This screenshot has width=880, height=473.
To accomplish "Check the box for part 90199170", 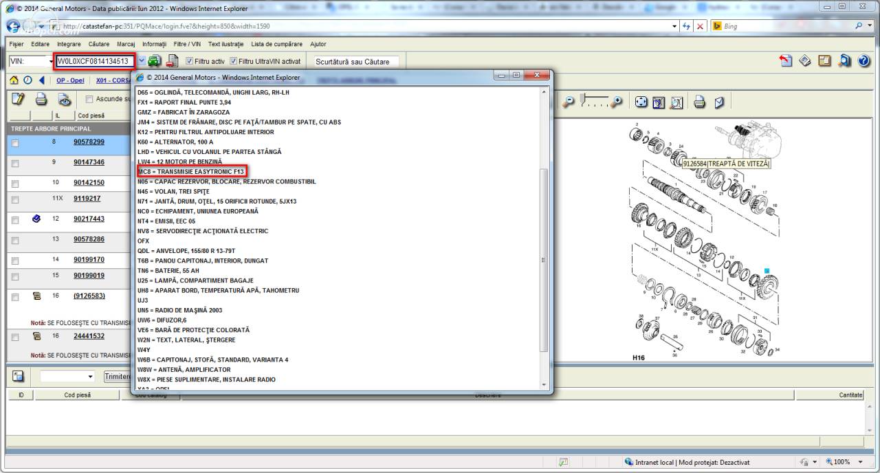I will (15, 261).
